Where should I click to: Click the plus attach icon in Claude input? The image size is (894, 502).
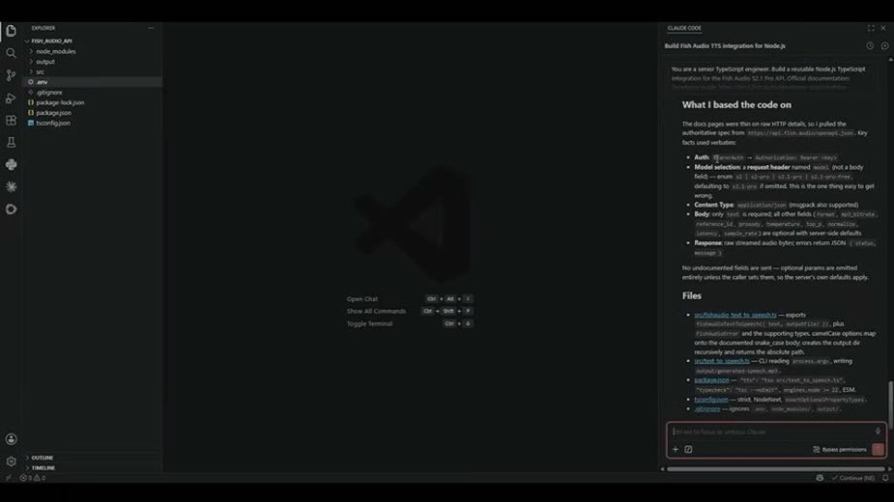[676, 450]
